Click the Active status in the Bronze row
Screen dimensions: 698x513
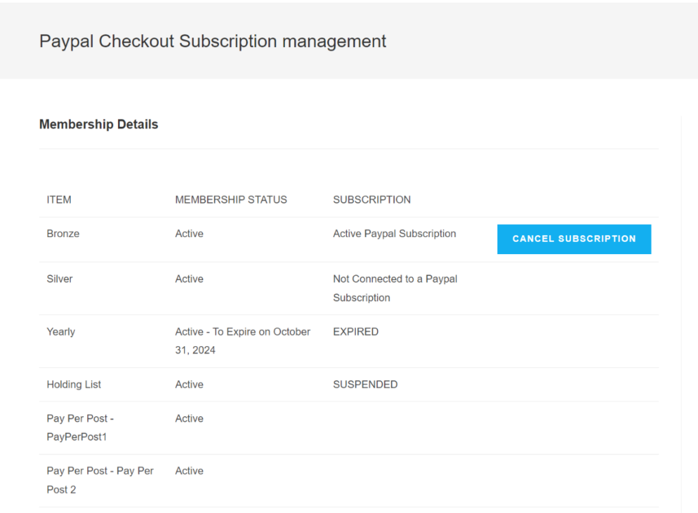click(189, 234)
